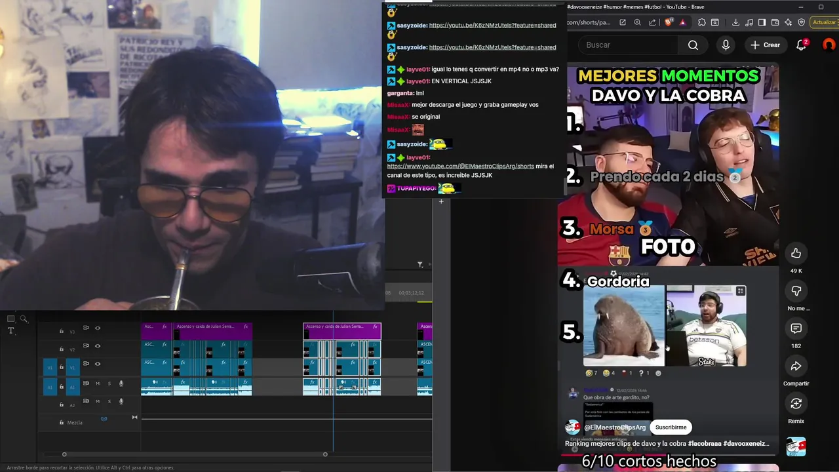Open Brave media playlist music icon
Viewport: 839px width, 472px height.
click(x=749, y=22)
